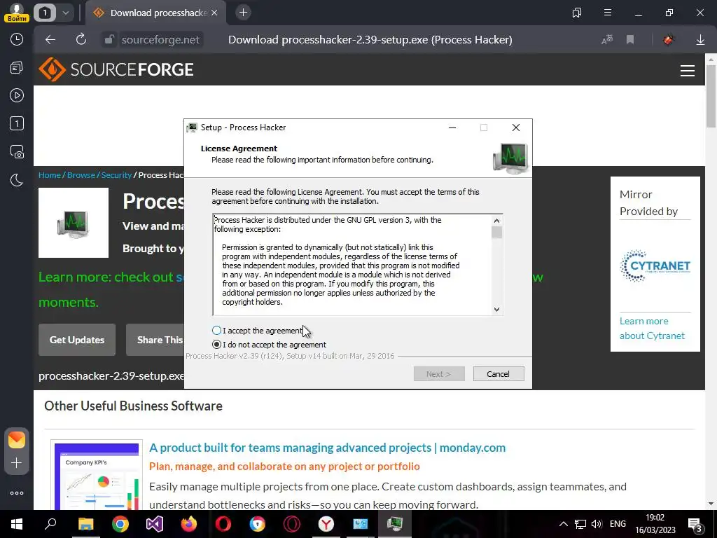Open the notification center icon
This screenshot has width=717, height=538.
(695, 525)
